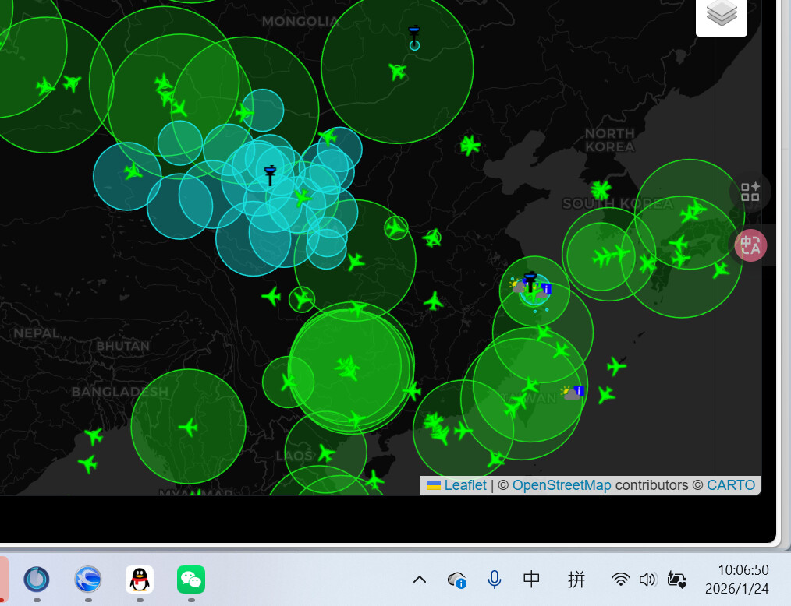Follow the CARTO attribution link
This screenshot has width=791, height=606.
[731, 485]
